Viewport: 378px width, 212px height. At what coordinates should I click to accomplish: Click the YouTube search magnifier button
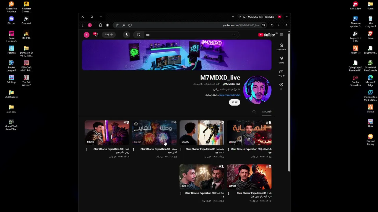click(139, 35)
